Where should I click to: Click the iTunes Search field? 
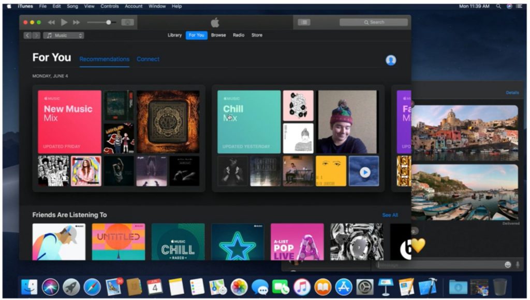(374, 22)
